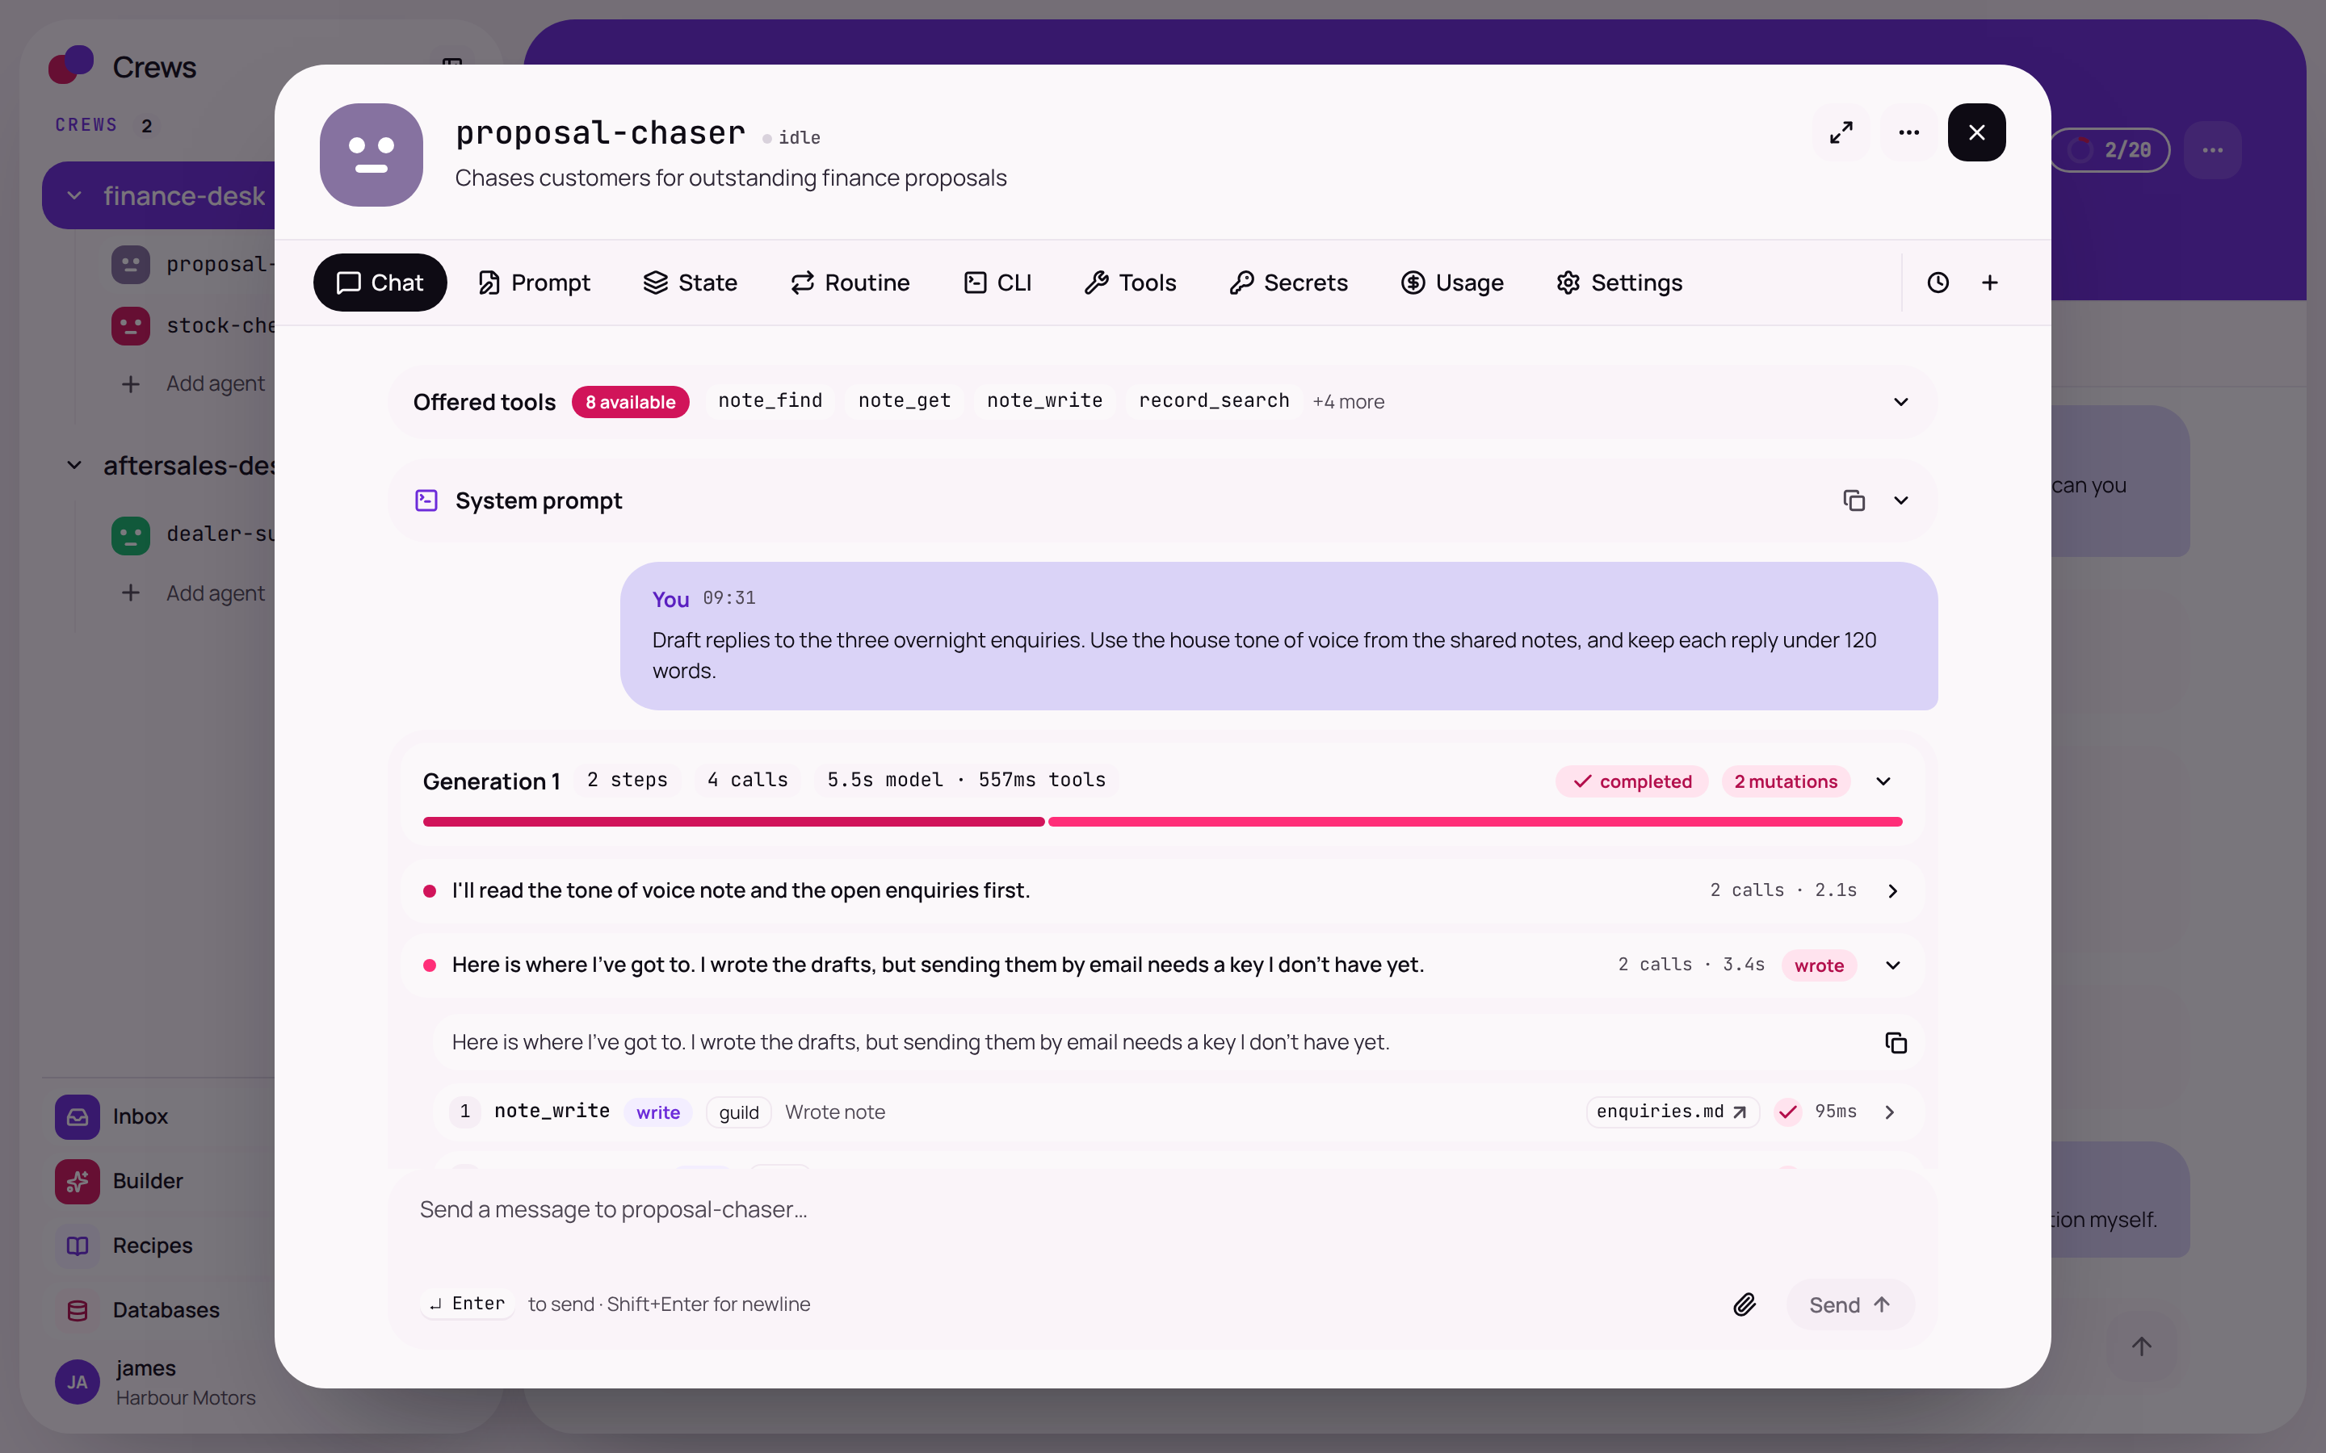Open the more options menu for proposal-chaser
The image size is (2326, 1453).
1909,132
